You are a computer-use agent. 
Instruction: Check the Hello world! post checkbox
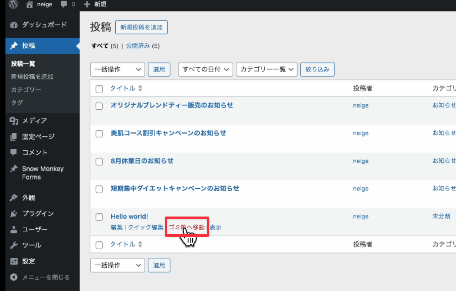point(99,217)
